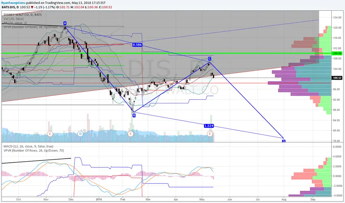345x203 pixels.
Task: Select the point C label near the May high
Action: coord(210,59)
